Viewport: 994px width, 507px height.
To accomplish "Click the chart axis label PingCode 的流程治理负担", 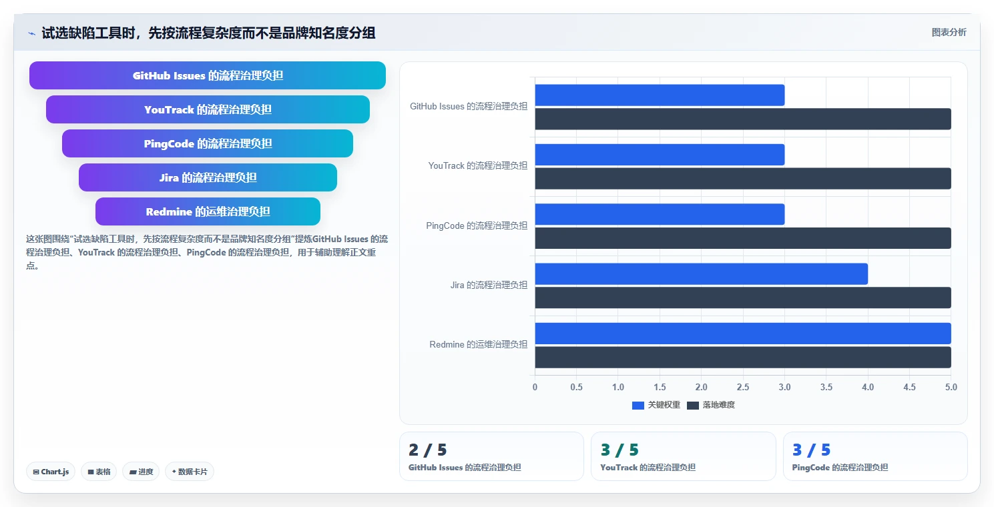I will 477,225.
